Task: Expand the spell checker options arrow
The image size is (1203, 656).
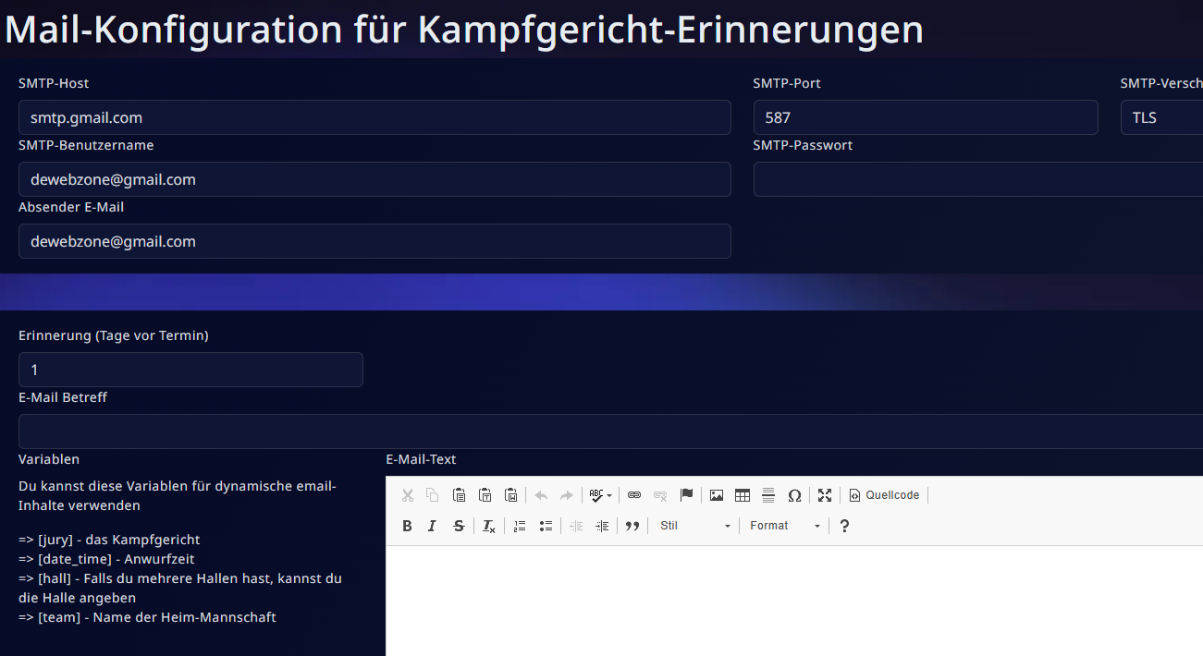Action: [x=610, y=495]
